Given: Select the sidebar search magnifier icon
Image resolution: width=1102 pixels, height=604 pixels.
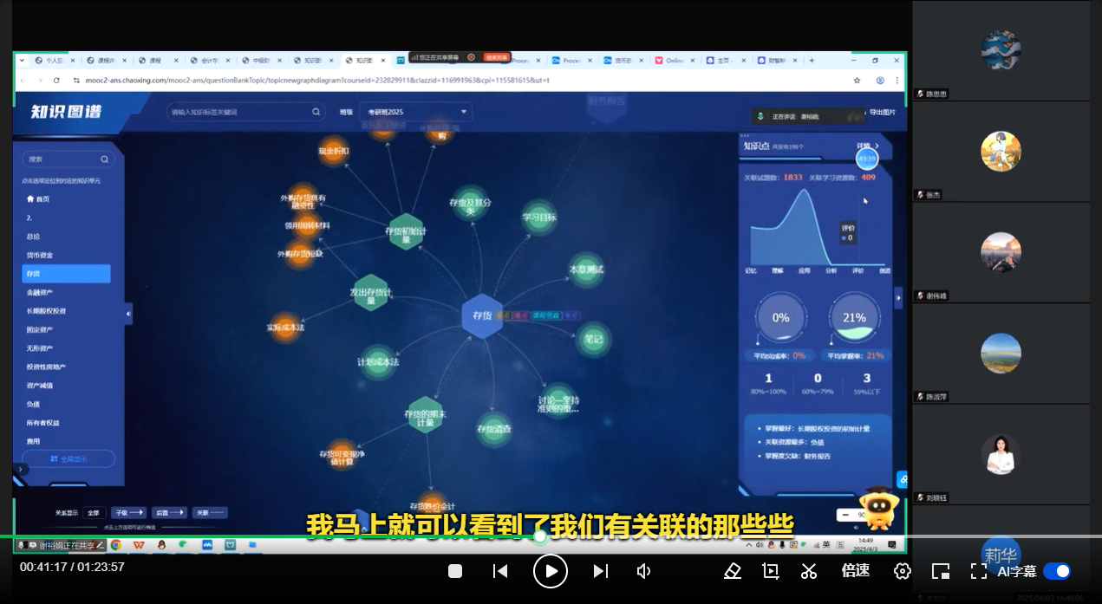Looking at the screenshot, I should (104, 159).
